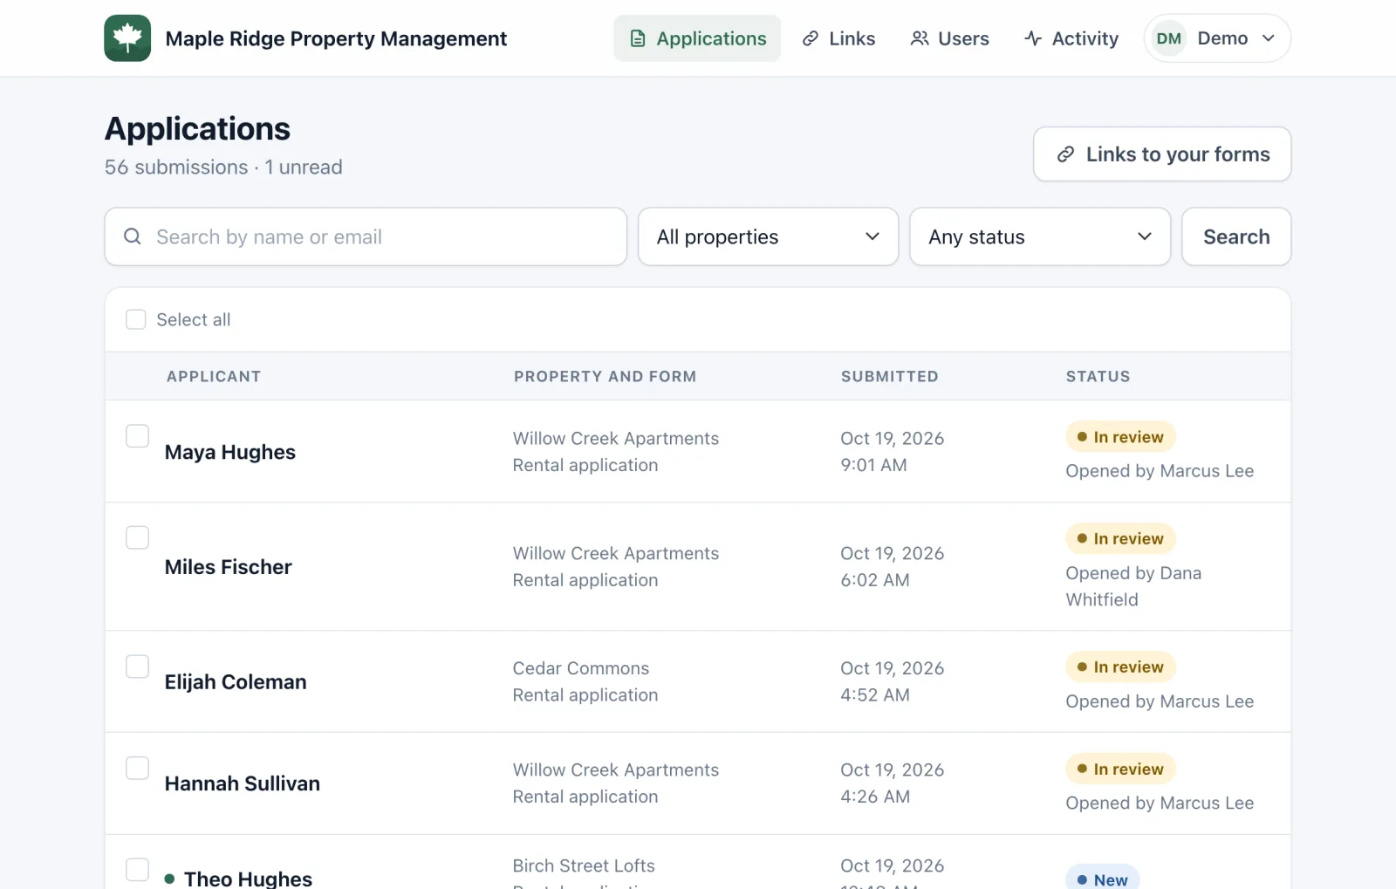This screenshot has height=889, width=1396.
Task: Click the Links to your forms button
Action: [x=1162, y=154]
